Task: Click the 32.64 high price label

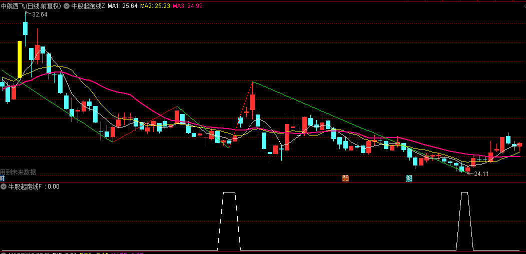Action: point(40,14)
